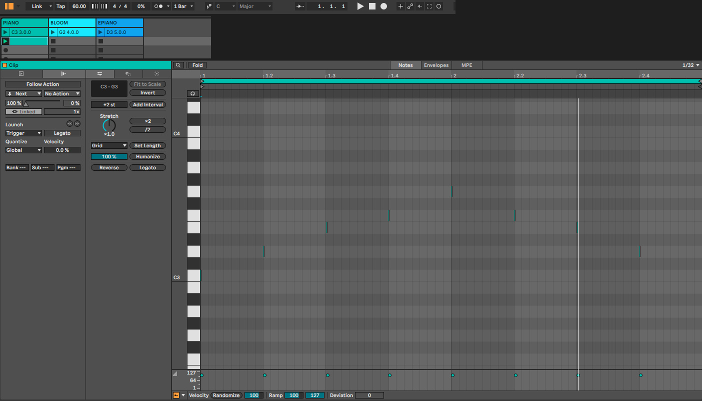Click the Session Record circle icon

tap(438, 6)
